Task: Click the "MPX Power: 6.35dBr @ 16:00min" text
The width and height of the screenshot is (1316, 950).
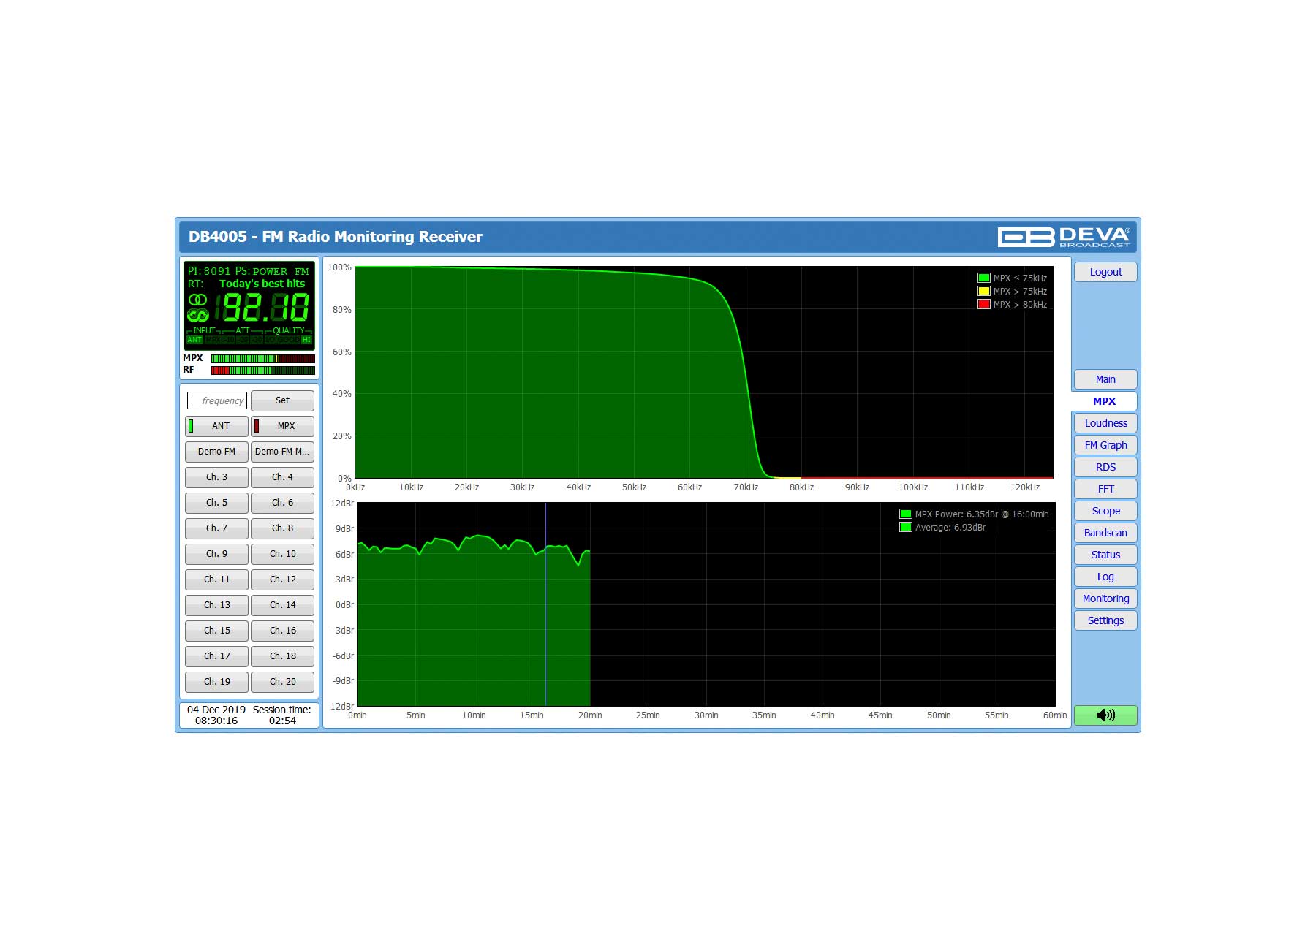Action: pos(982,514)
